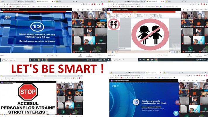Go back in 15-rating screenshot browser
208x117 pixels.
(x=111, y=75)
